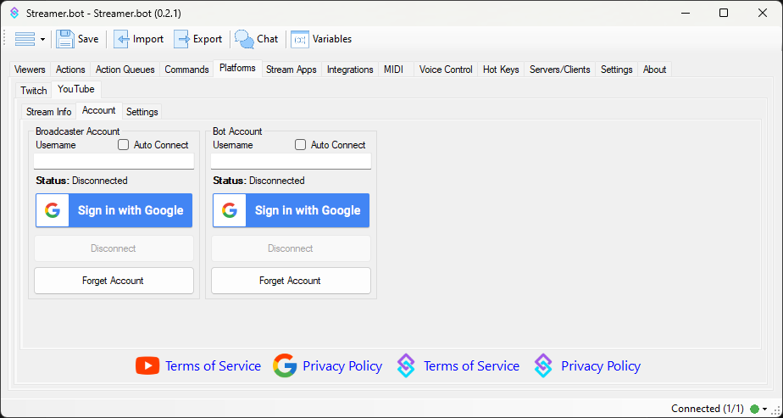Open Streamer.bot Privacy Policy link
The image size is (783, 418).
(600, 365)
